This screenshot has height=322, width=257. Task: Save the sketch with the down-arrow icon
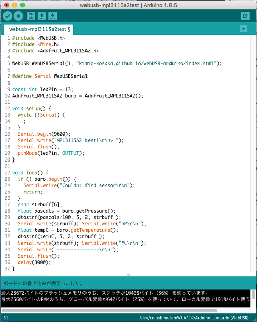tap(52, 16)
